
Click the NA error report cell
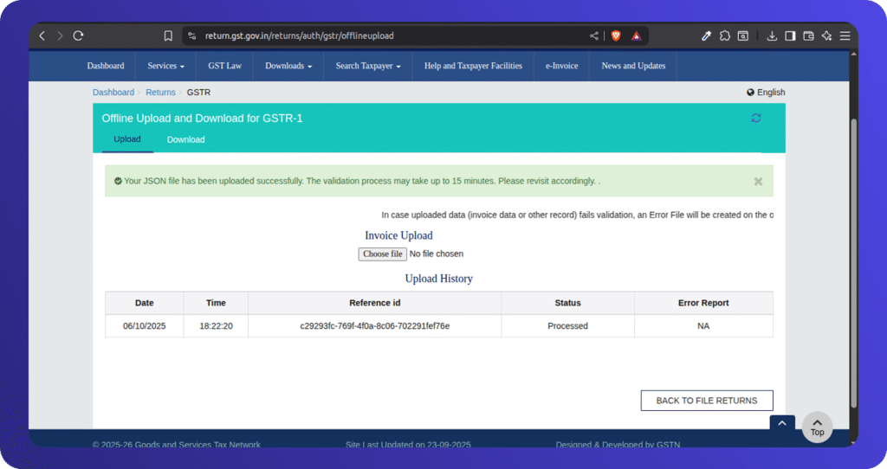[x=703, y=326]
